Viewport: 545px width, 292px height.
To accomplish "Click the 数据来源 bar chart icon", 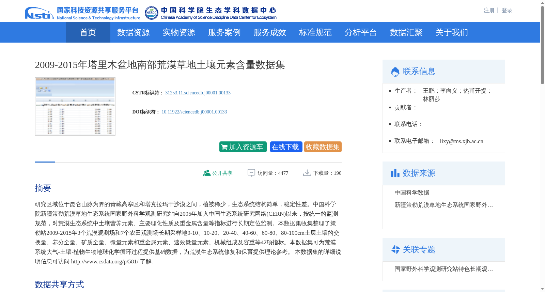I will click(395, 173).
